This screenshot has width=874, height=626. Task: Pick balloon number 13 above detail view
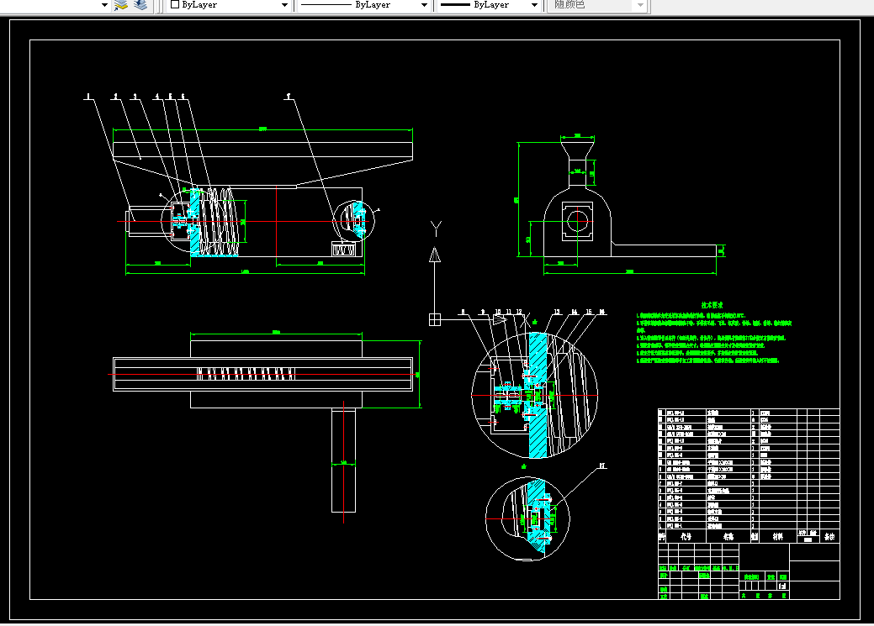click(x=557, y=312)
